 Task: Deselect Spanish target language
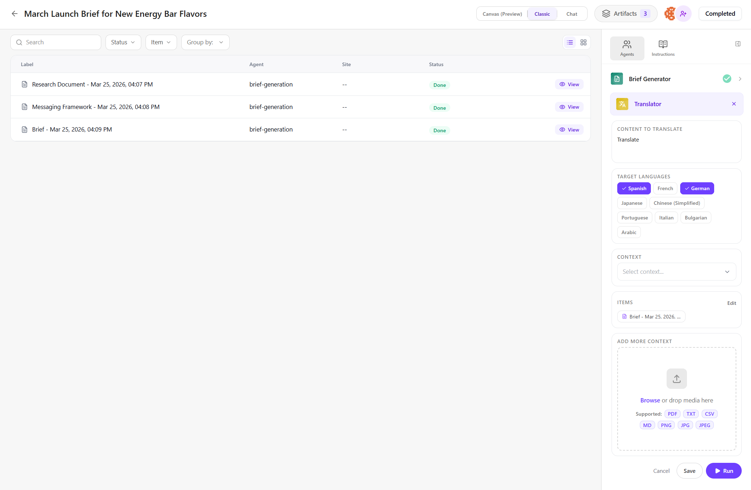(x=634, y=188)
